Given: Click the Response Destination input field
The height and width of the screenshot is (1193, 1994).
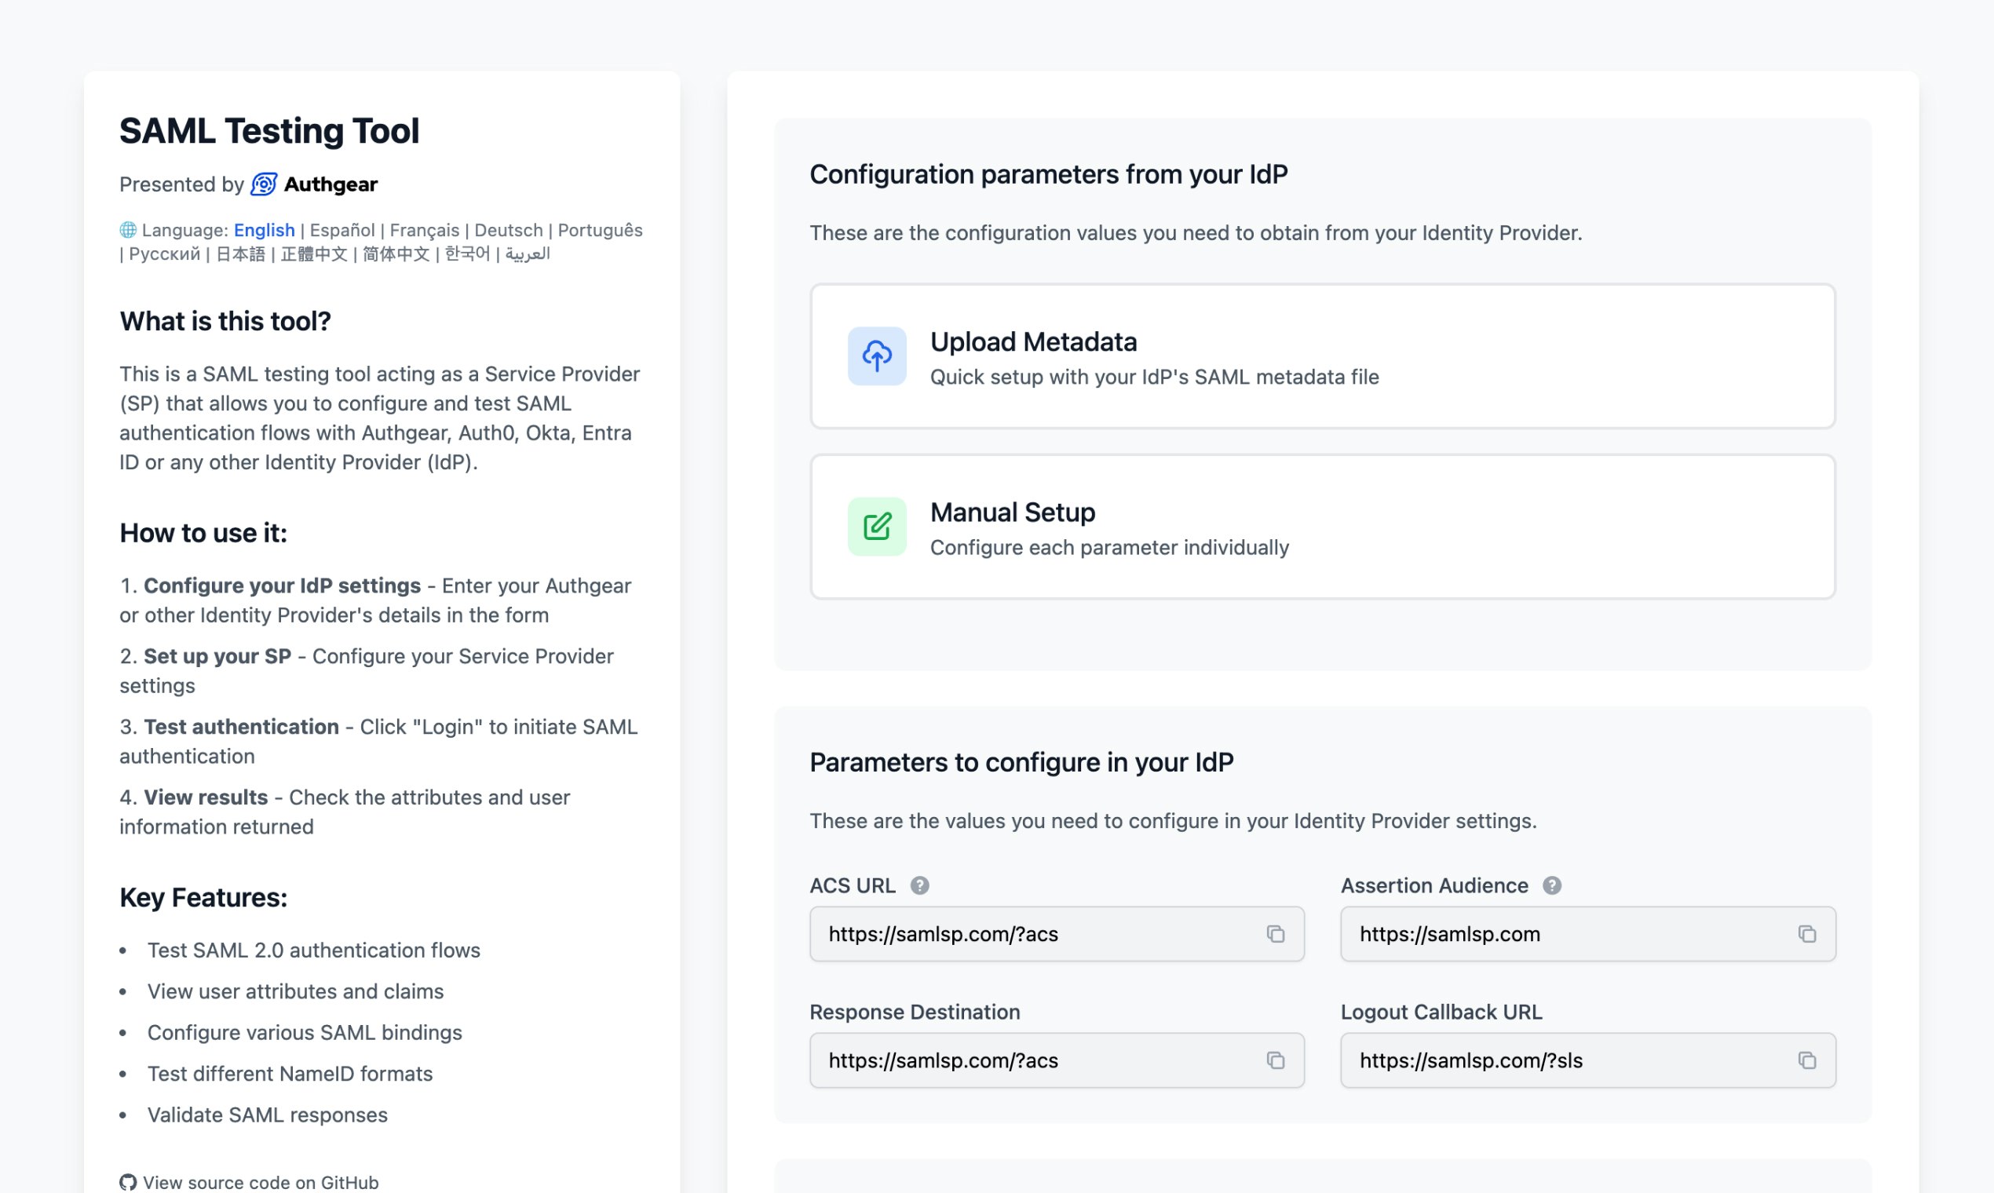Looking at the screenshot, I should pyautogui.click(x=1057, y=1060).
